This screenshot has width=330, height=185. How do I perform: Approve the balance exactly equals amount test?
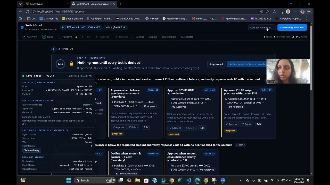[x=119, y=127]
